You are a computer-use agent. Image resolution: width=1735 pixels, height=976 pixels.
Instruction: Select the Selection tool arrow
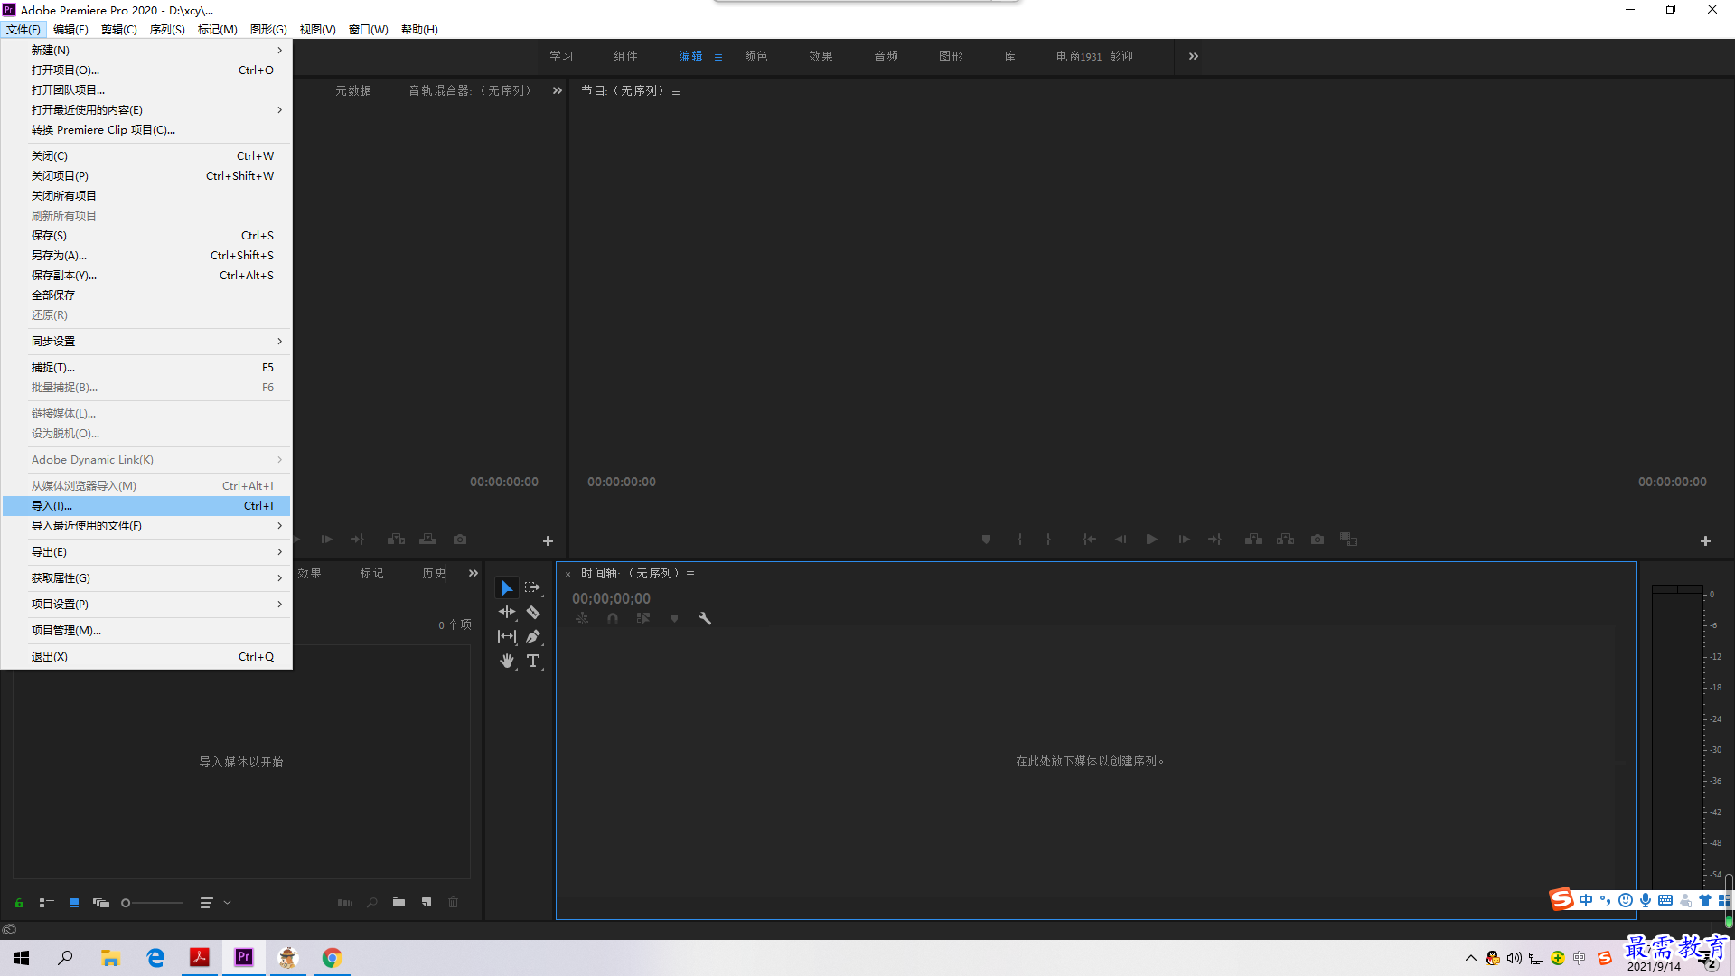coord(507,588)
